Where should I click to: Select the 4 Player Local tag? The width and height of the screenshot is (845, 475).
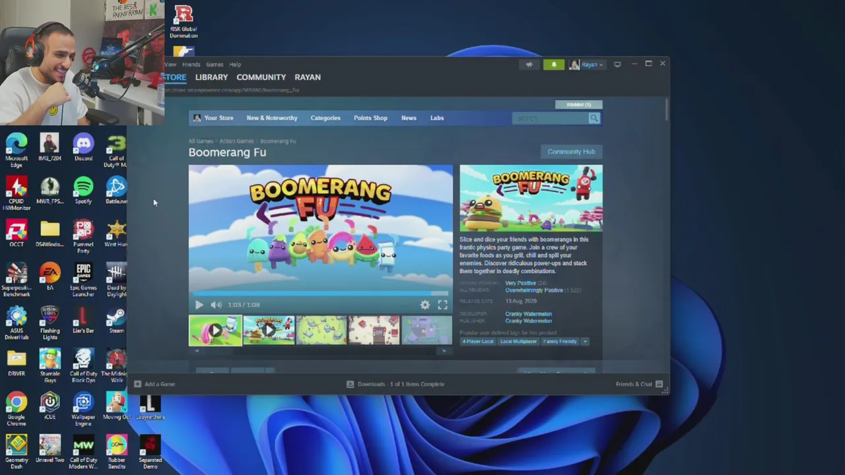click(478, 342)
